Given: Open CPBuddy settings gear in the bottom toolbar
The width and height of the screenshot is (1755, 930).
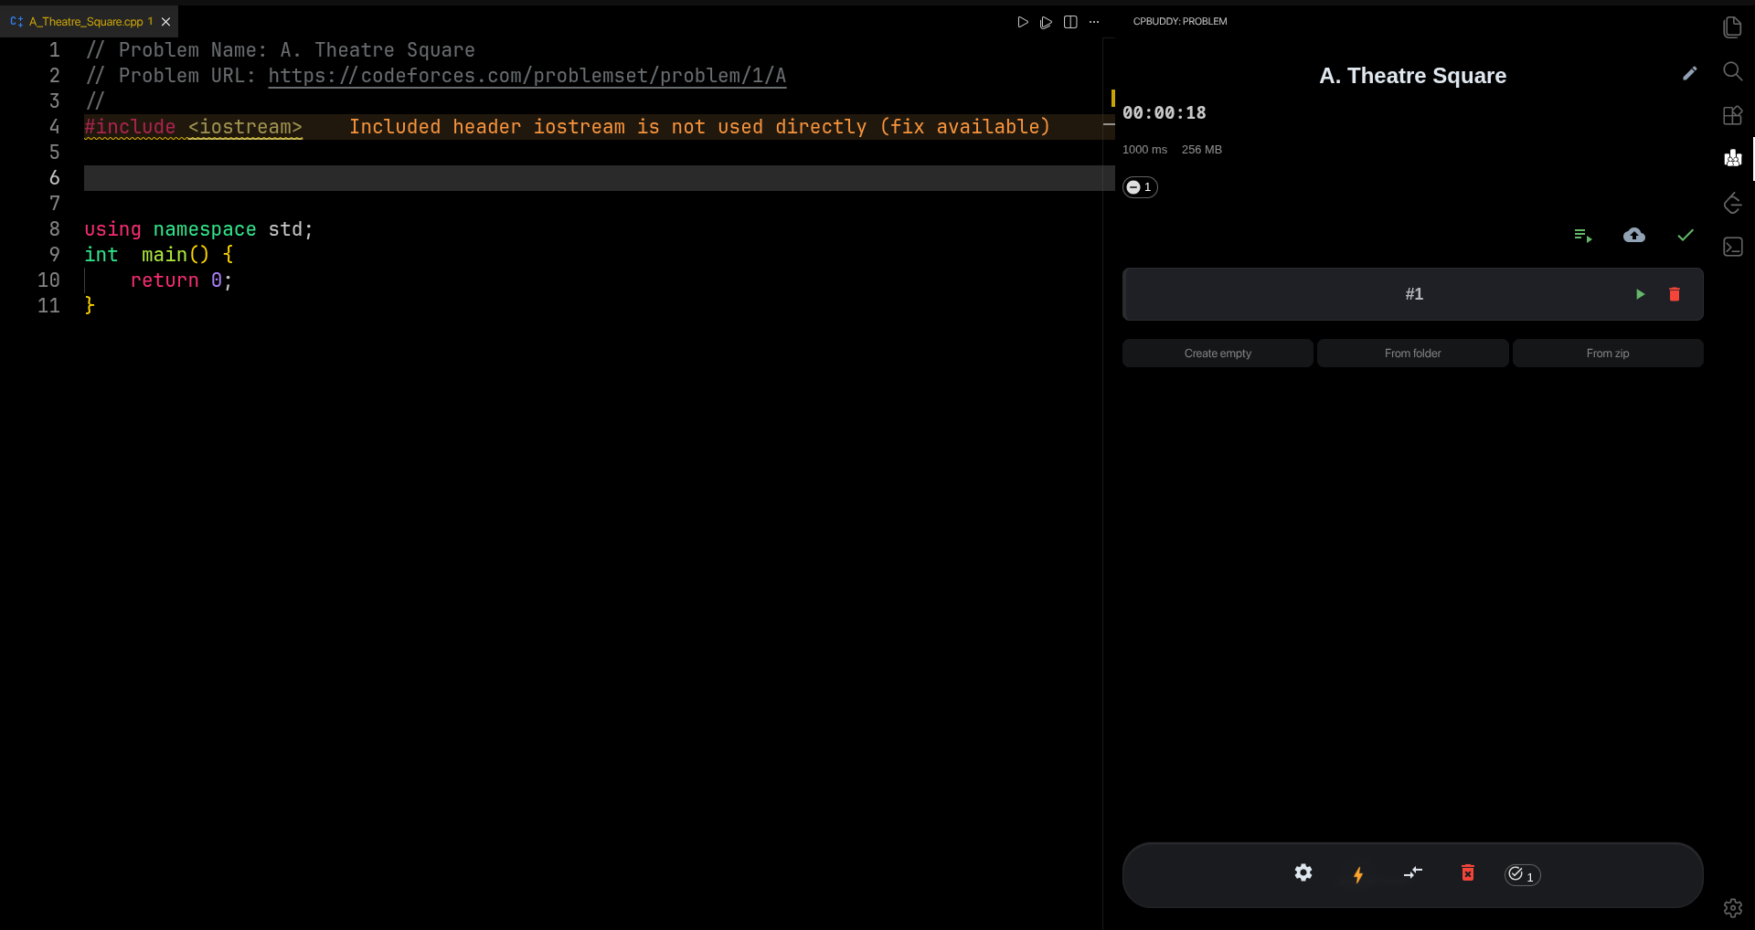Looking at the screenshot, I should pos(1303,873).
